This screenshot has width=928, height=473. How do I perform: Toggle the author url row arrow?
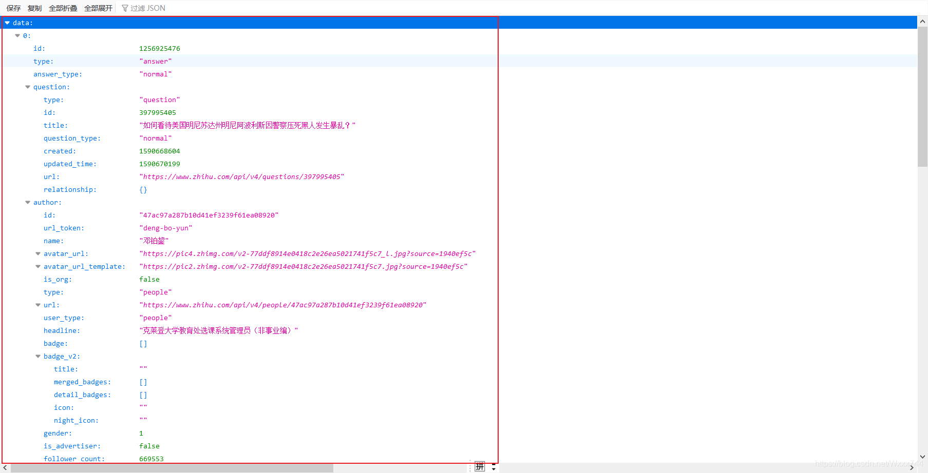point(38,305)
